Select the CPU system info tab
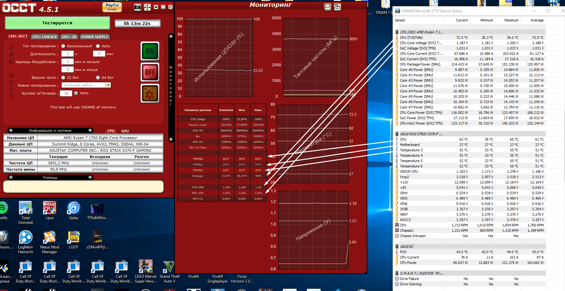The height and width of the screenshot is (291, 565). (x=111, y=131)
